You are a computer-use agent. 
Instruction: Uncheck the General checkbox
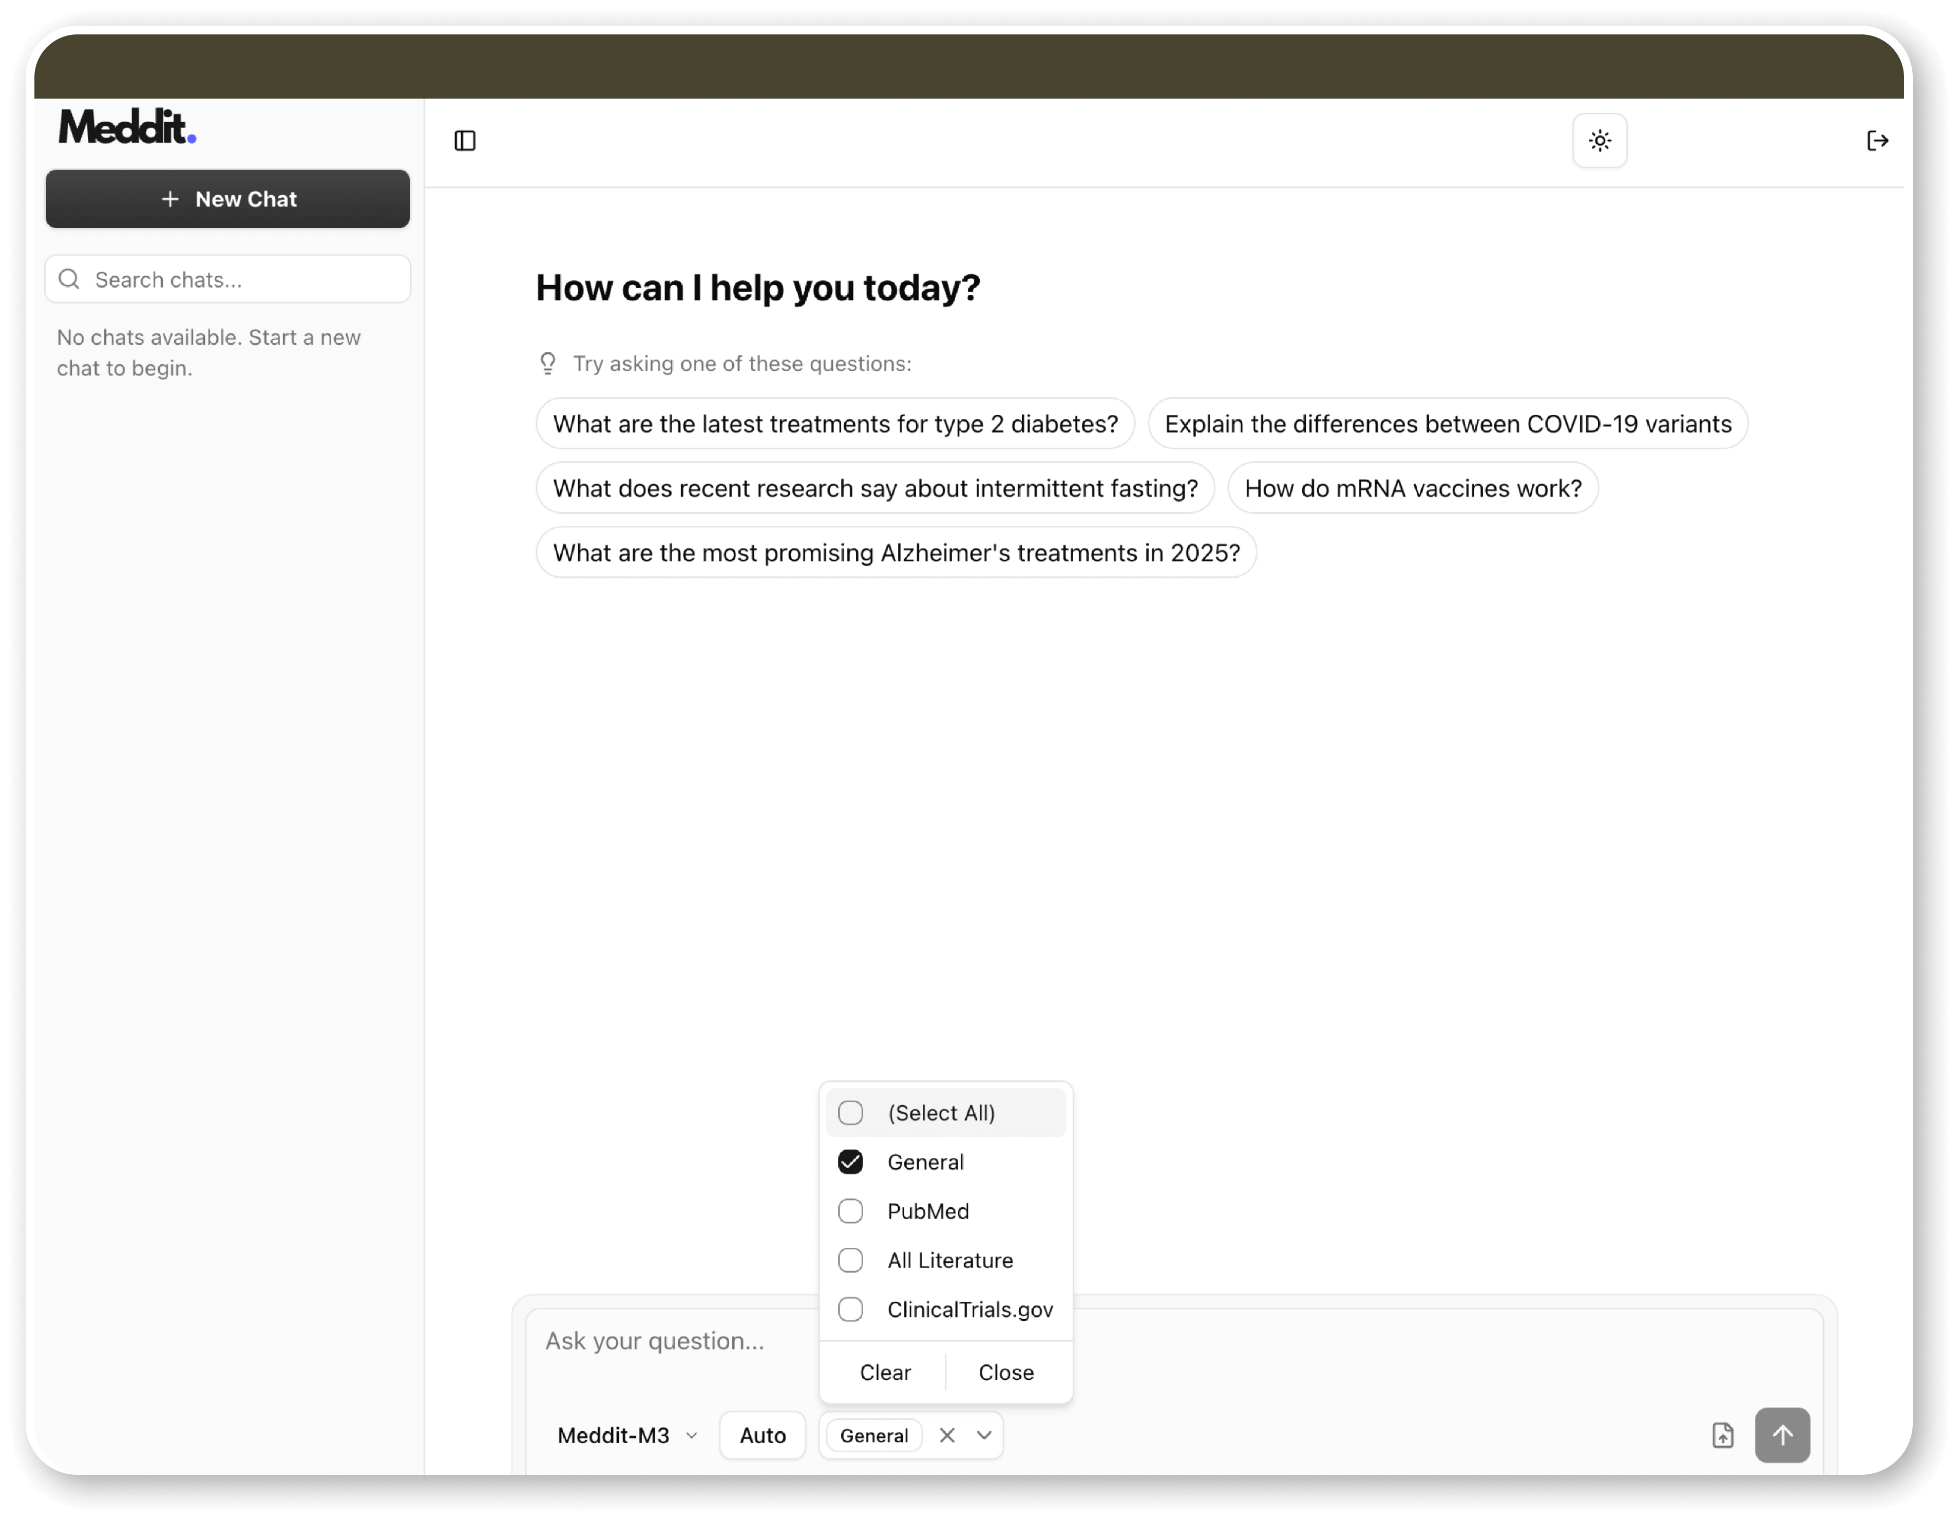[850, 1162]
